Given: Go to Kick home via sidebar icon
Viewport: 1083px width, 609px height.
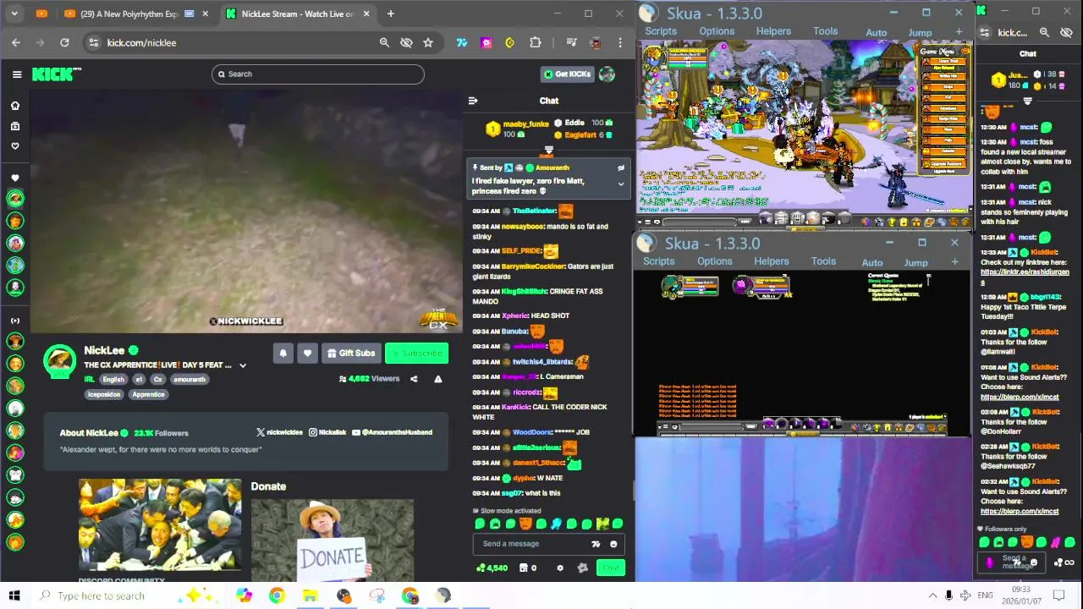Looking at the screenshot, I should [14, 106].
